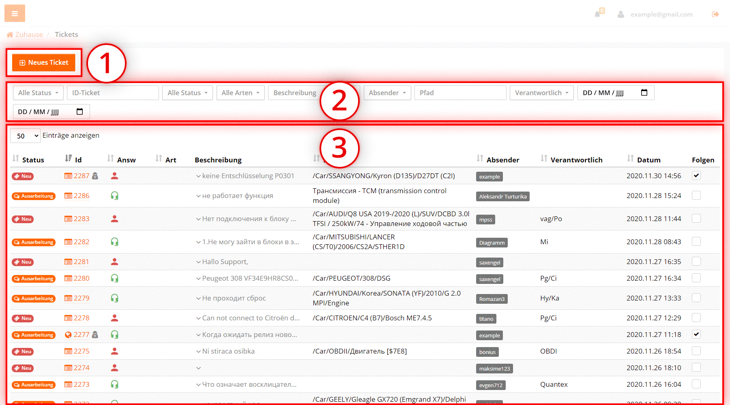
Task: Open the Absender filter dropdown
Action: 387,93
